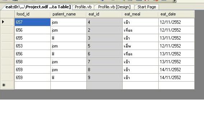Click patient_name jom in eat_id 4 row
Screen dimensions: 204x138
(x=69, y=22)
